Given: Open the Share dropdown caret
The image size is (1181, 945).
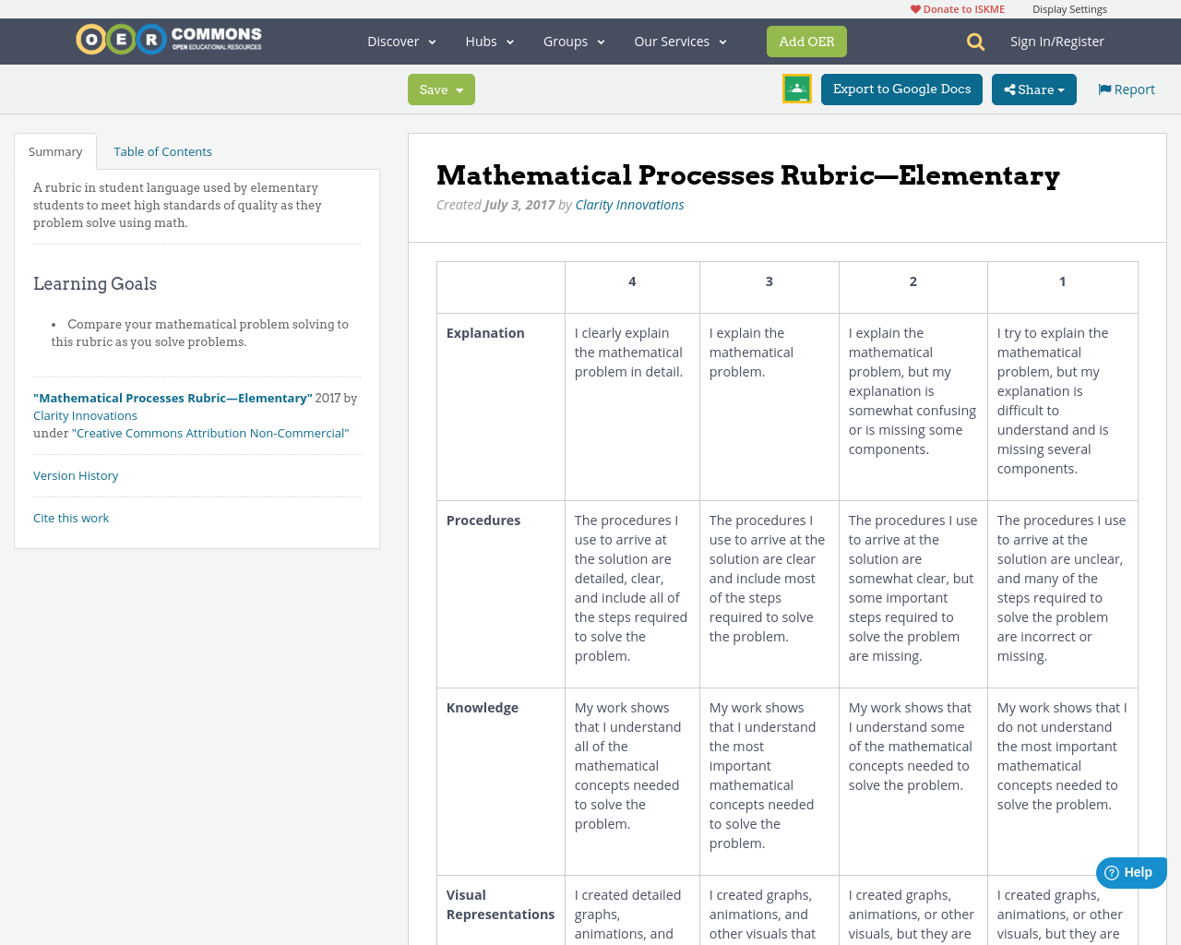Looking at the screenshot, I should pyautogui.click(x=1060, y=89).
